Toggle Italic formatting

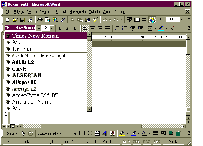(x=68, y=28)
